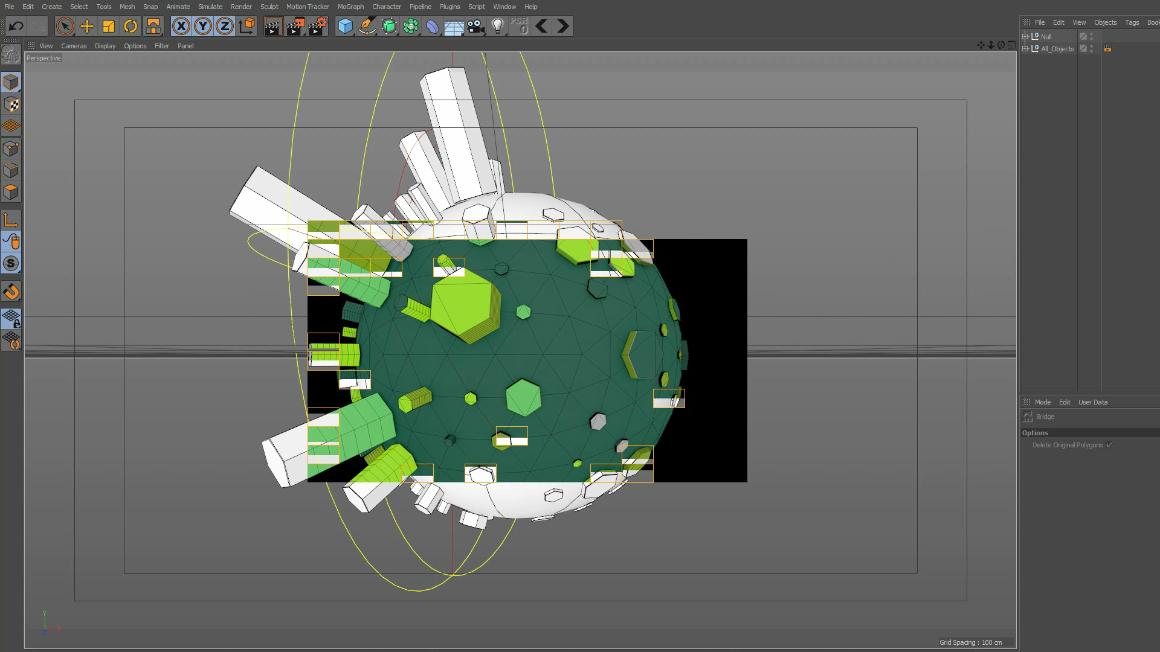Uncheck Delete Original Polygons checkbox
1160x652 pixels.
click(1109, 445)
